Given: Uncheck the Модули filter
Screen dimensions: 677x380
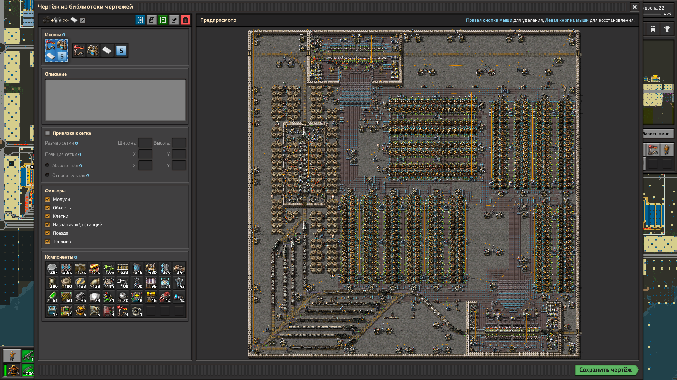Looking at the screenshot, I should pos(48,199).
